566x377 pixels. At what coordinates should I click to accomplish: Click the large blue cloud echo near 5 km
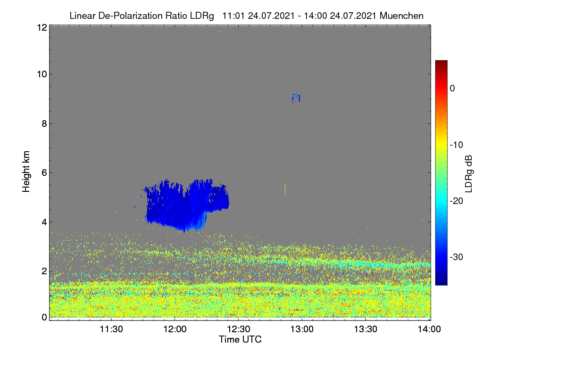(x=186, y=205)
